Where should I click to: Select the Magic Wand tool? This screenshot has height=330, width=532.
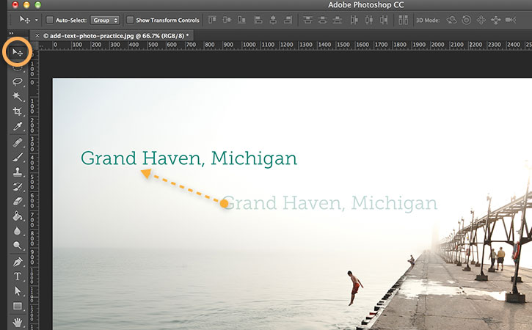17,97
